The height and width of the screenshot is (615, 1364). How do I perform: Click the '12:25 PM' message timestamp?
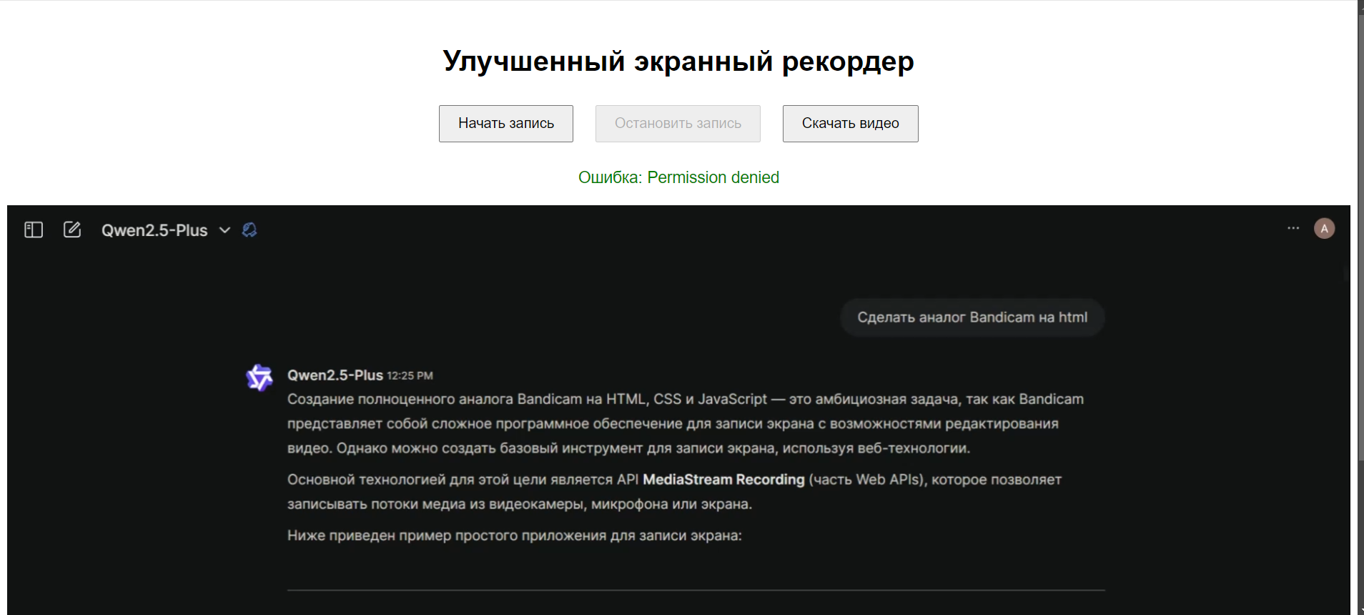pos(410,375)
